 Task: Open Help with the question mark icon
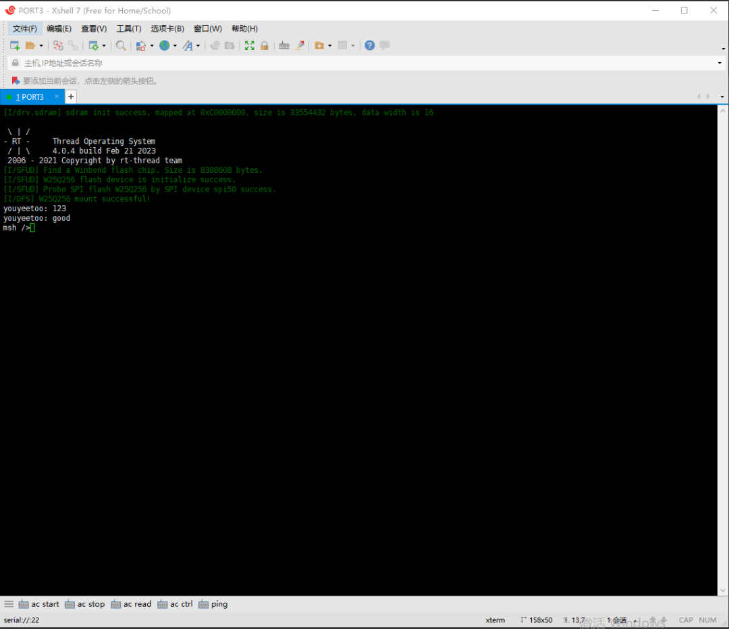(x=370, y=46)
